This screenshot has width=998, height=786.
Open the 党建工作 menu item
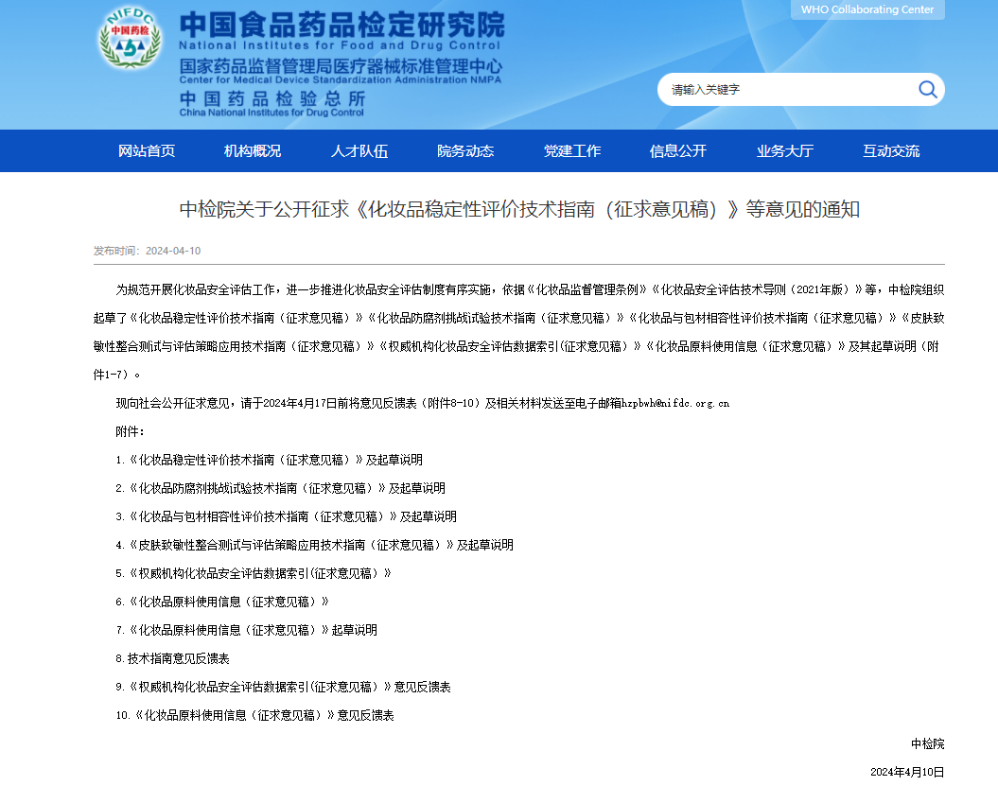[572, 150]
